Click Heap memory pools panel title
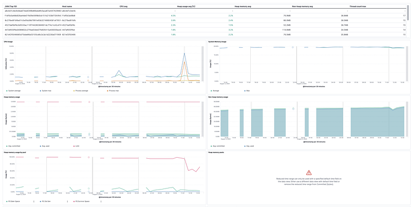 [216, 152]
